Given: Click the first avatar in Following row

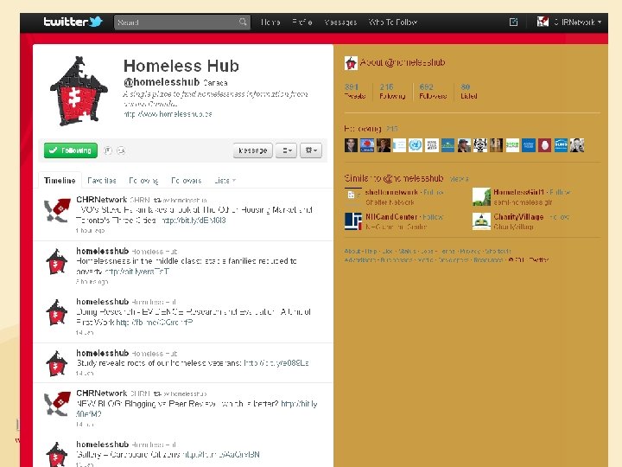Looking at the screenshot, I should click(351, 145).
